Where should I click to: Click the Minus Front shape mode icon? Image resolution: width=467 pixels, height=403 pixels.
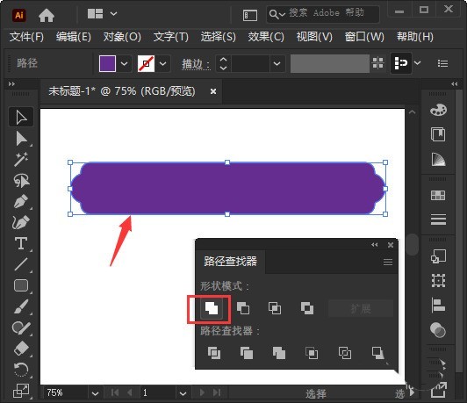(243, 308)
